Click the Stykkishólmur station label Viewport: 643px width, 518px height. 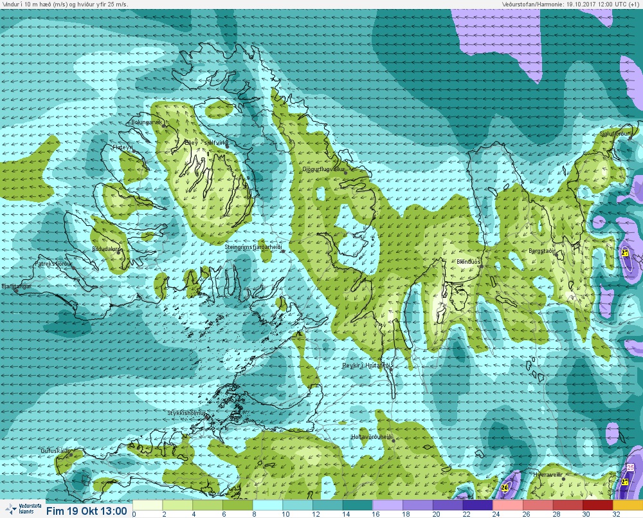[x=186, y=413]
